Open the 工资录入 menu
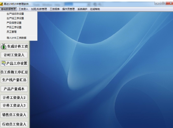Viewport: 173px width, 128px height. [x=23, y=9]
